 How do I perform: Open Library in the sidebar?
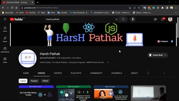[x=5, y=60]
